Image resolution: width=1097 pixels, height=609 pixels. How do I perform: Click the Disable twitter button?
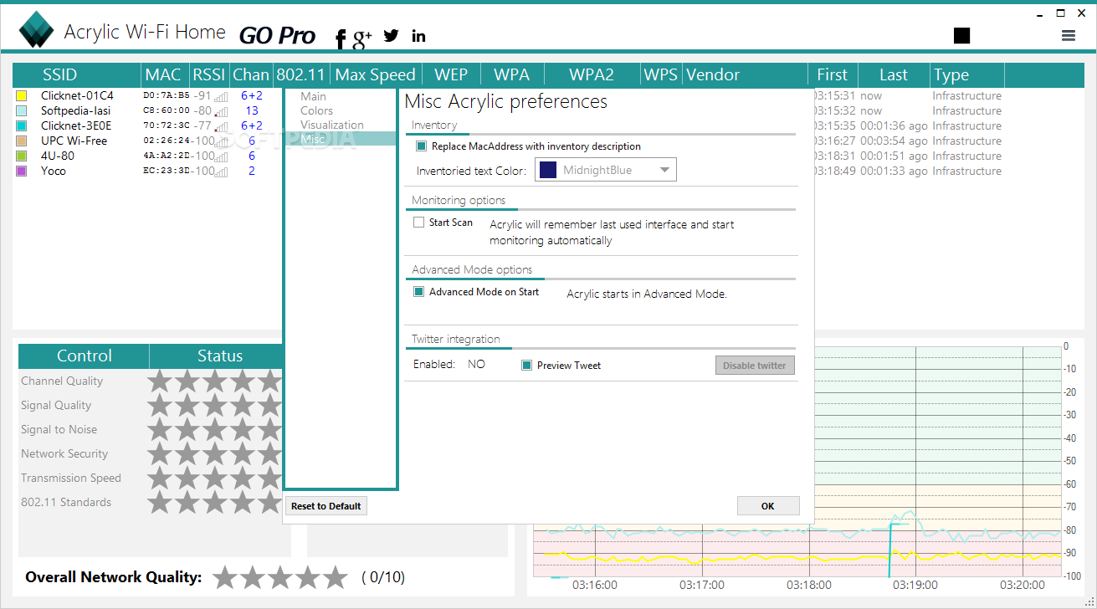755,366
